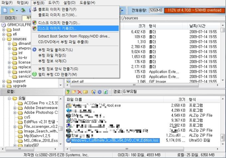Select the ko-kr folder in image tree

23,58
